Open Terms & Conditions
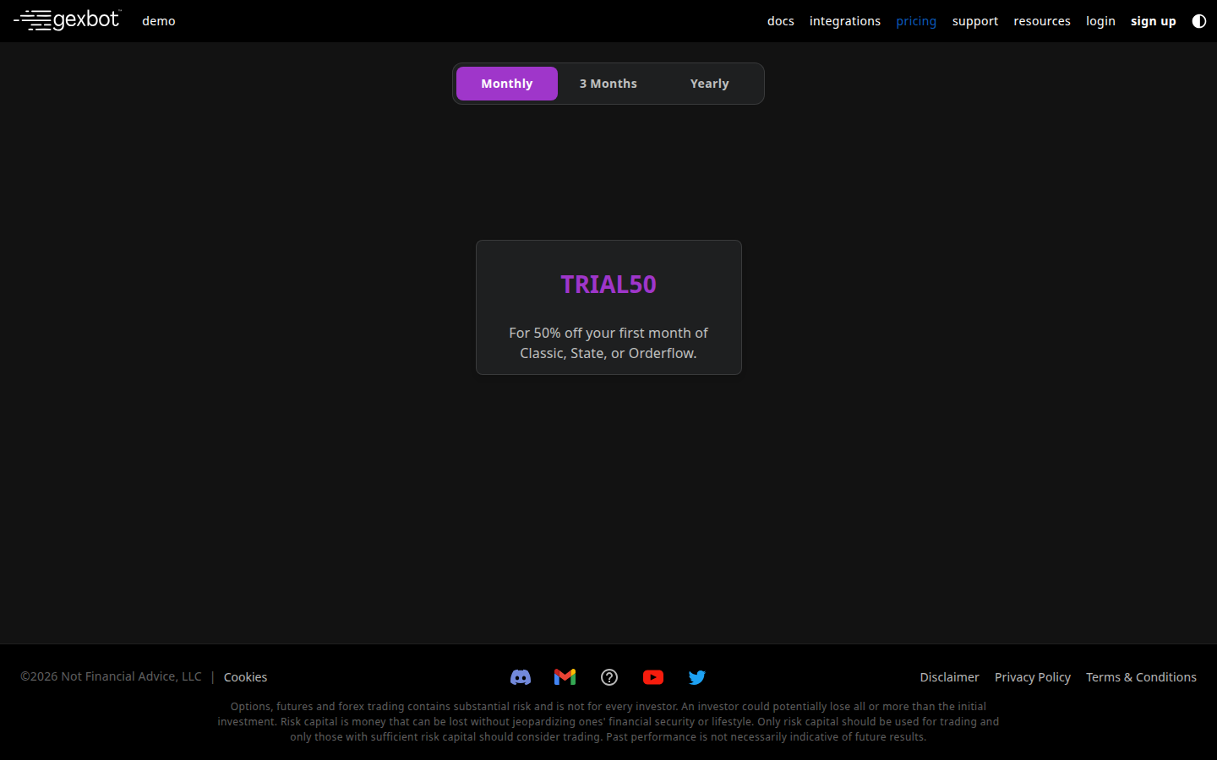 click(1141, 677)
